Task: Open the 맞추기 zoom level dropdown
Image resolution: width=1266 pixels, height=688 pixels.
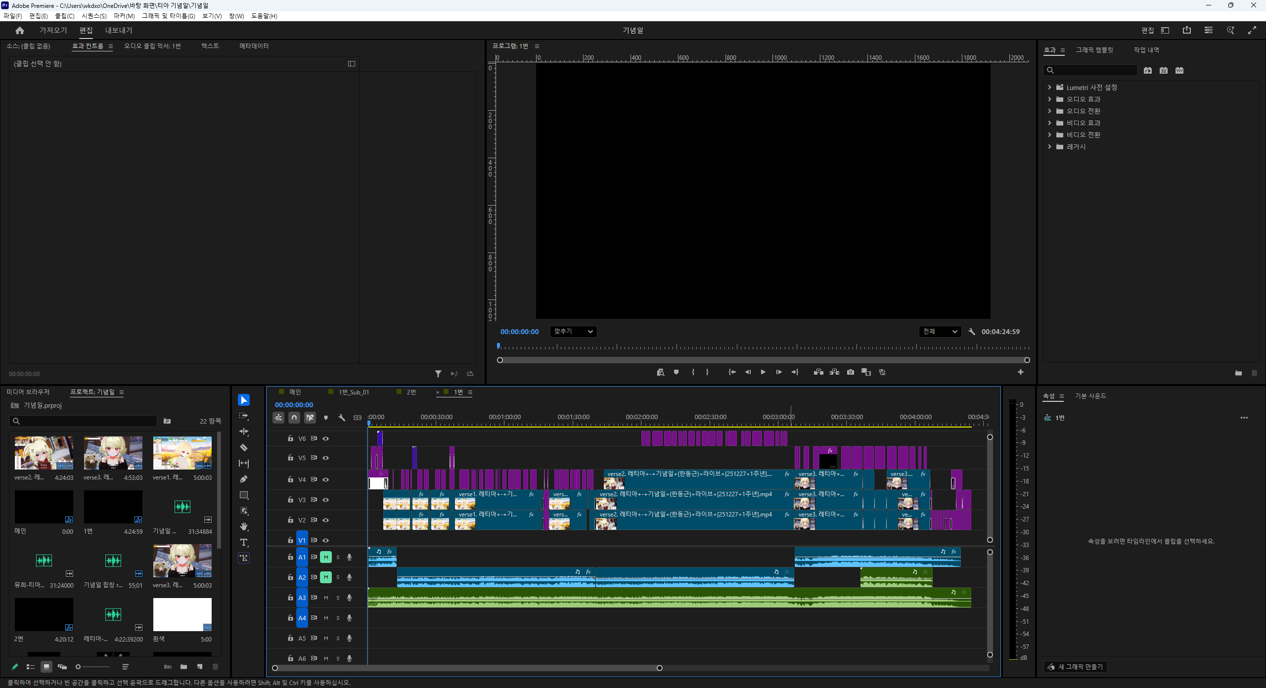Action: (574, 332)
